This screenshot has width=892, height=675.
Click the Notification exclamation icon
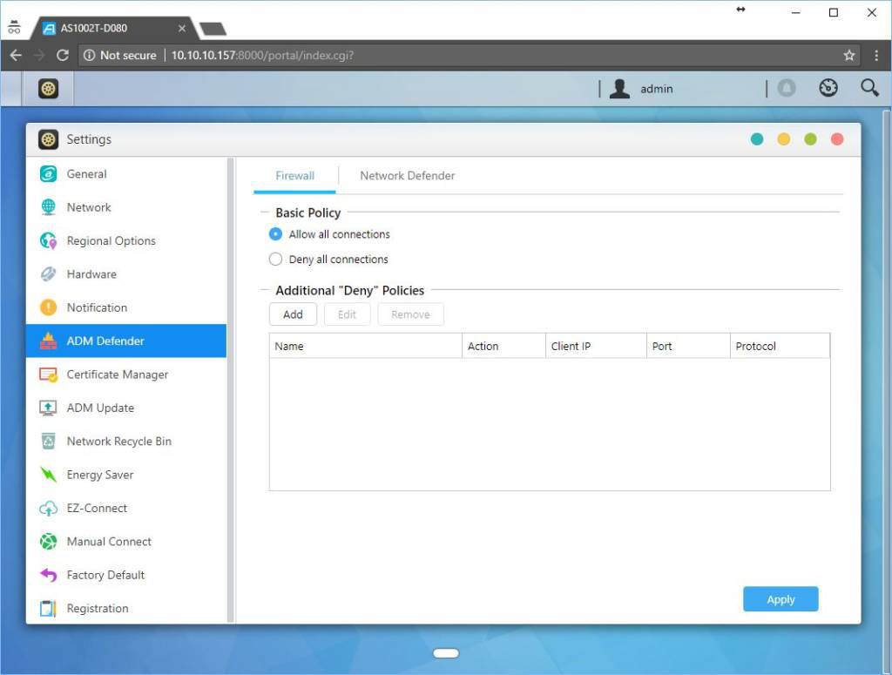pos(49,307)
